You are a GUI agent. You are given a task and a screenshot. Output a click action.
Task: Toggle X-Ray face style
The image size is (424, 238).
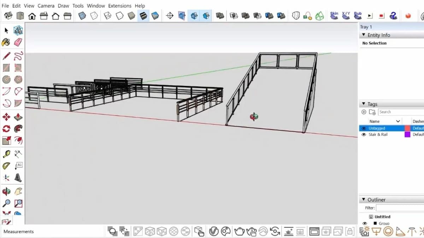tap(82, 16)
